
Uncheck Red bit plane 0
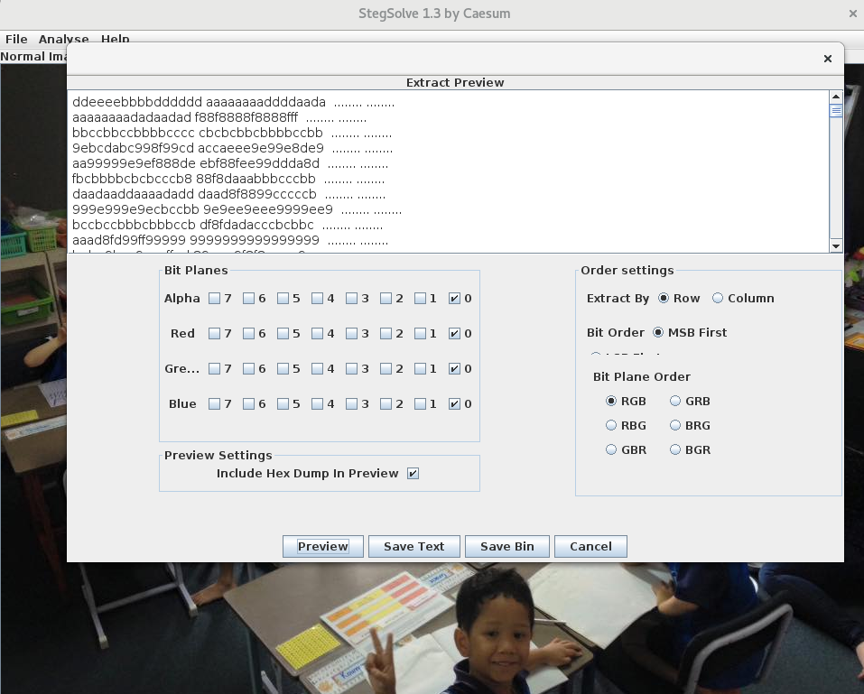pyautogui.click(x=454, y=334)
